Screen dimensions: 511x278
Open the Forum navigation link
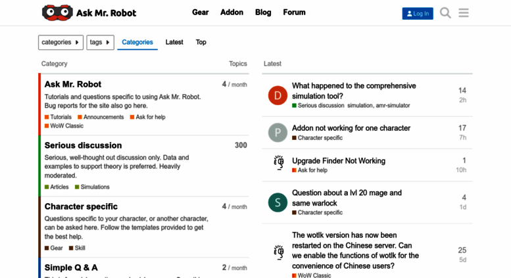click(x=294, y=12)
